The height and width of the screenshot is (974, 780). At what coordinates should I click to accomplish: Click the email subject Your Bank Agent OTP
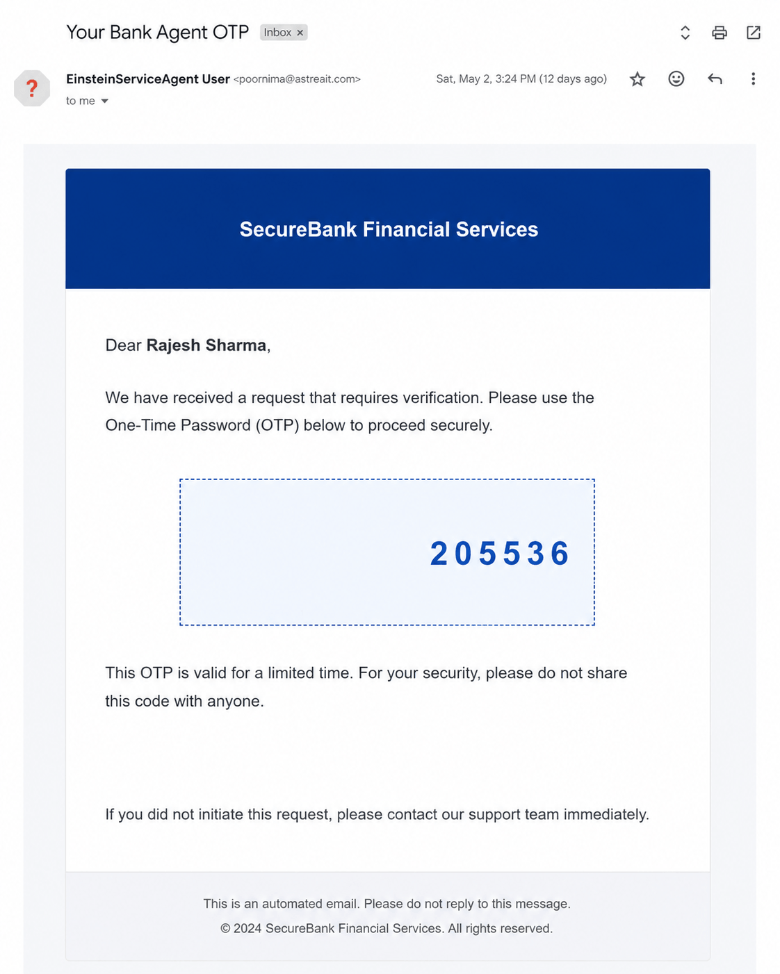click(x=158, y=33)
